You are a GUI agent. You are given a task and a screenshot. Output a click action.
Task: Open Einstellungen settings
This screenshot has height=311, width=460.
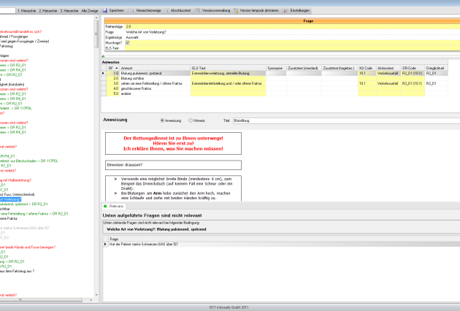tap(296, 10)
